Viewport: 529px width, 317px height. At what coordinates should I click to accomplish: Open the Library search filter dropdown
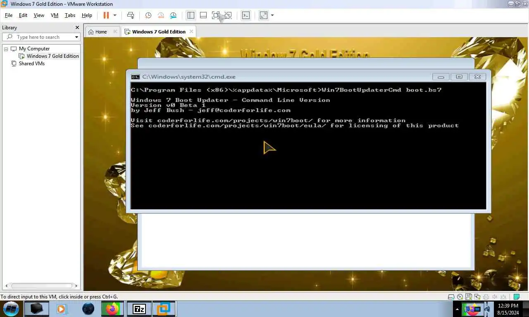tap(76, 37)
